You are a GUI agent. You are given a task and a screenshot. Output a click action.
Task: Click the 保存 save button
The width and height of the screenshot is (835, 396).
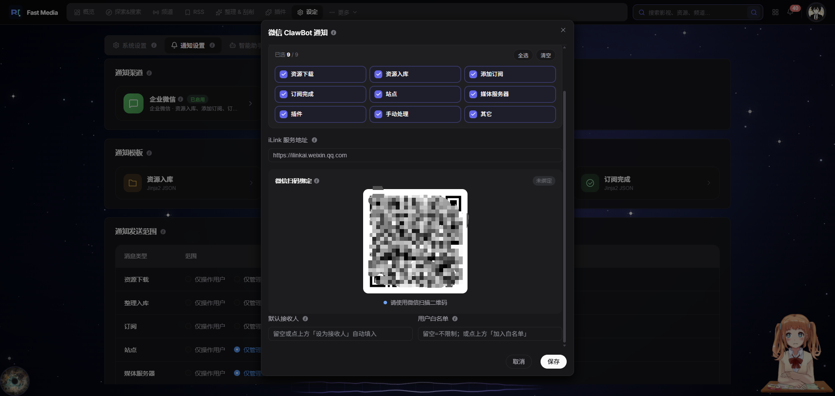point(554,362)
